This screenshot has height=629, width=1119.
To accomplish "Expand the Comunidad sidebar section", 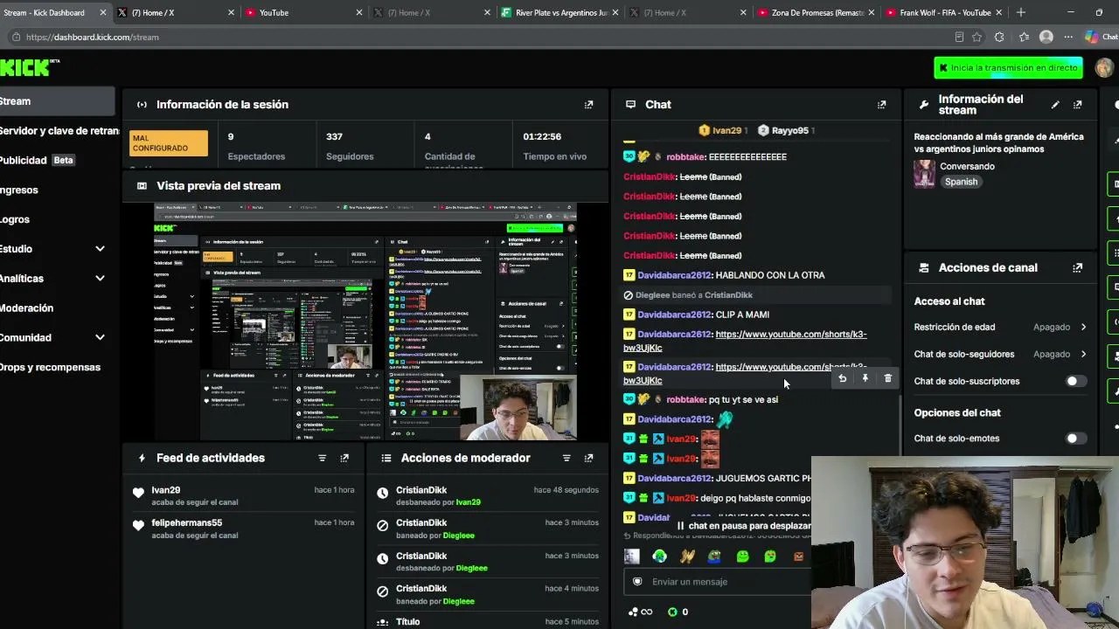I will coord(100,337).
